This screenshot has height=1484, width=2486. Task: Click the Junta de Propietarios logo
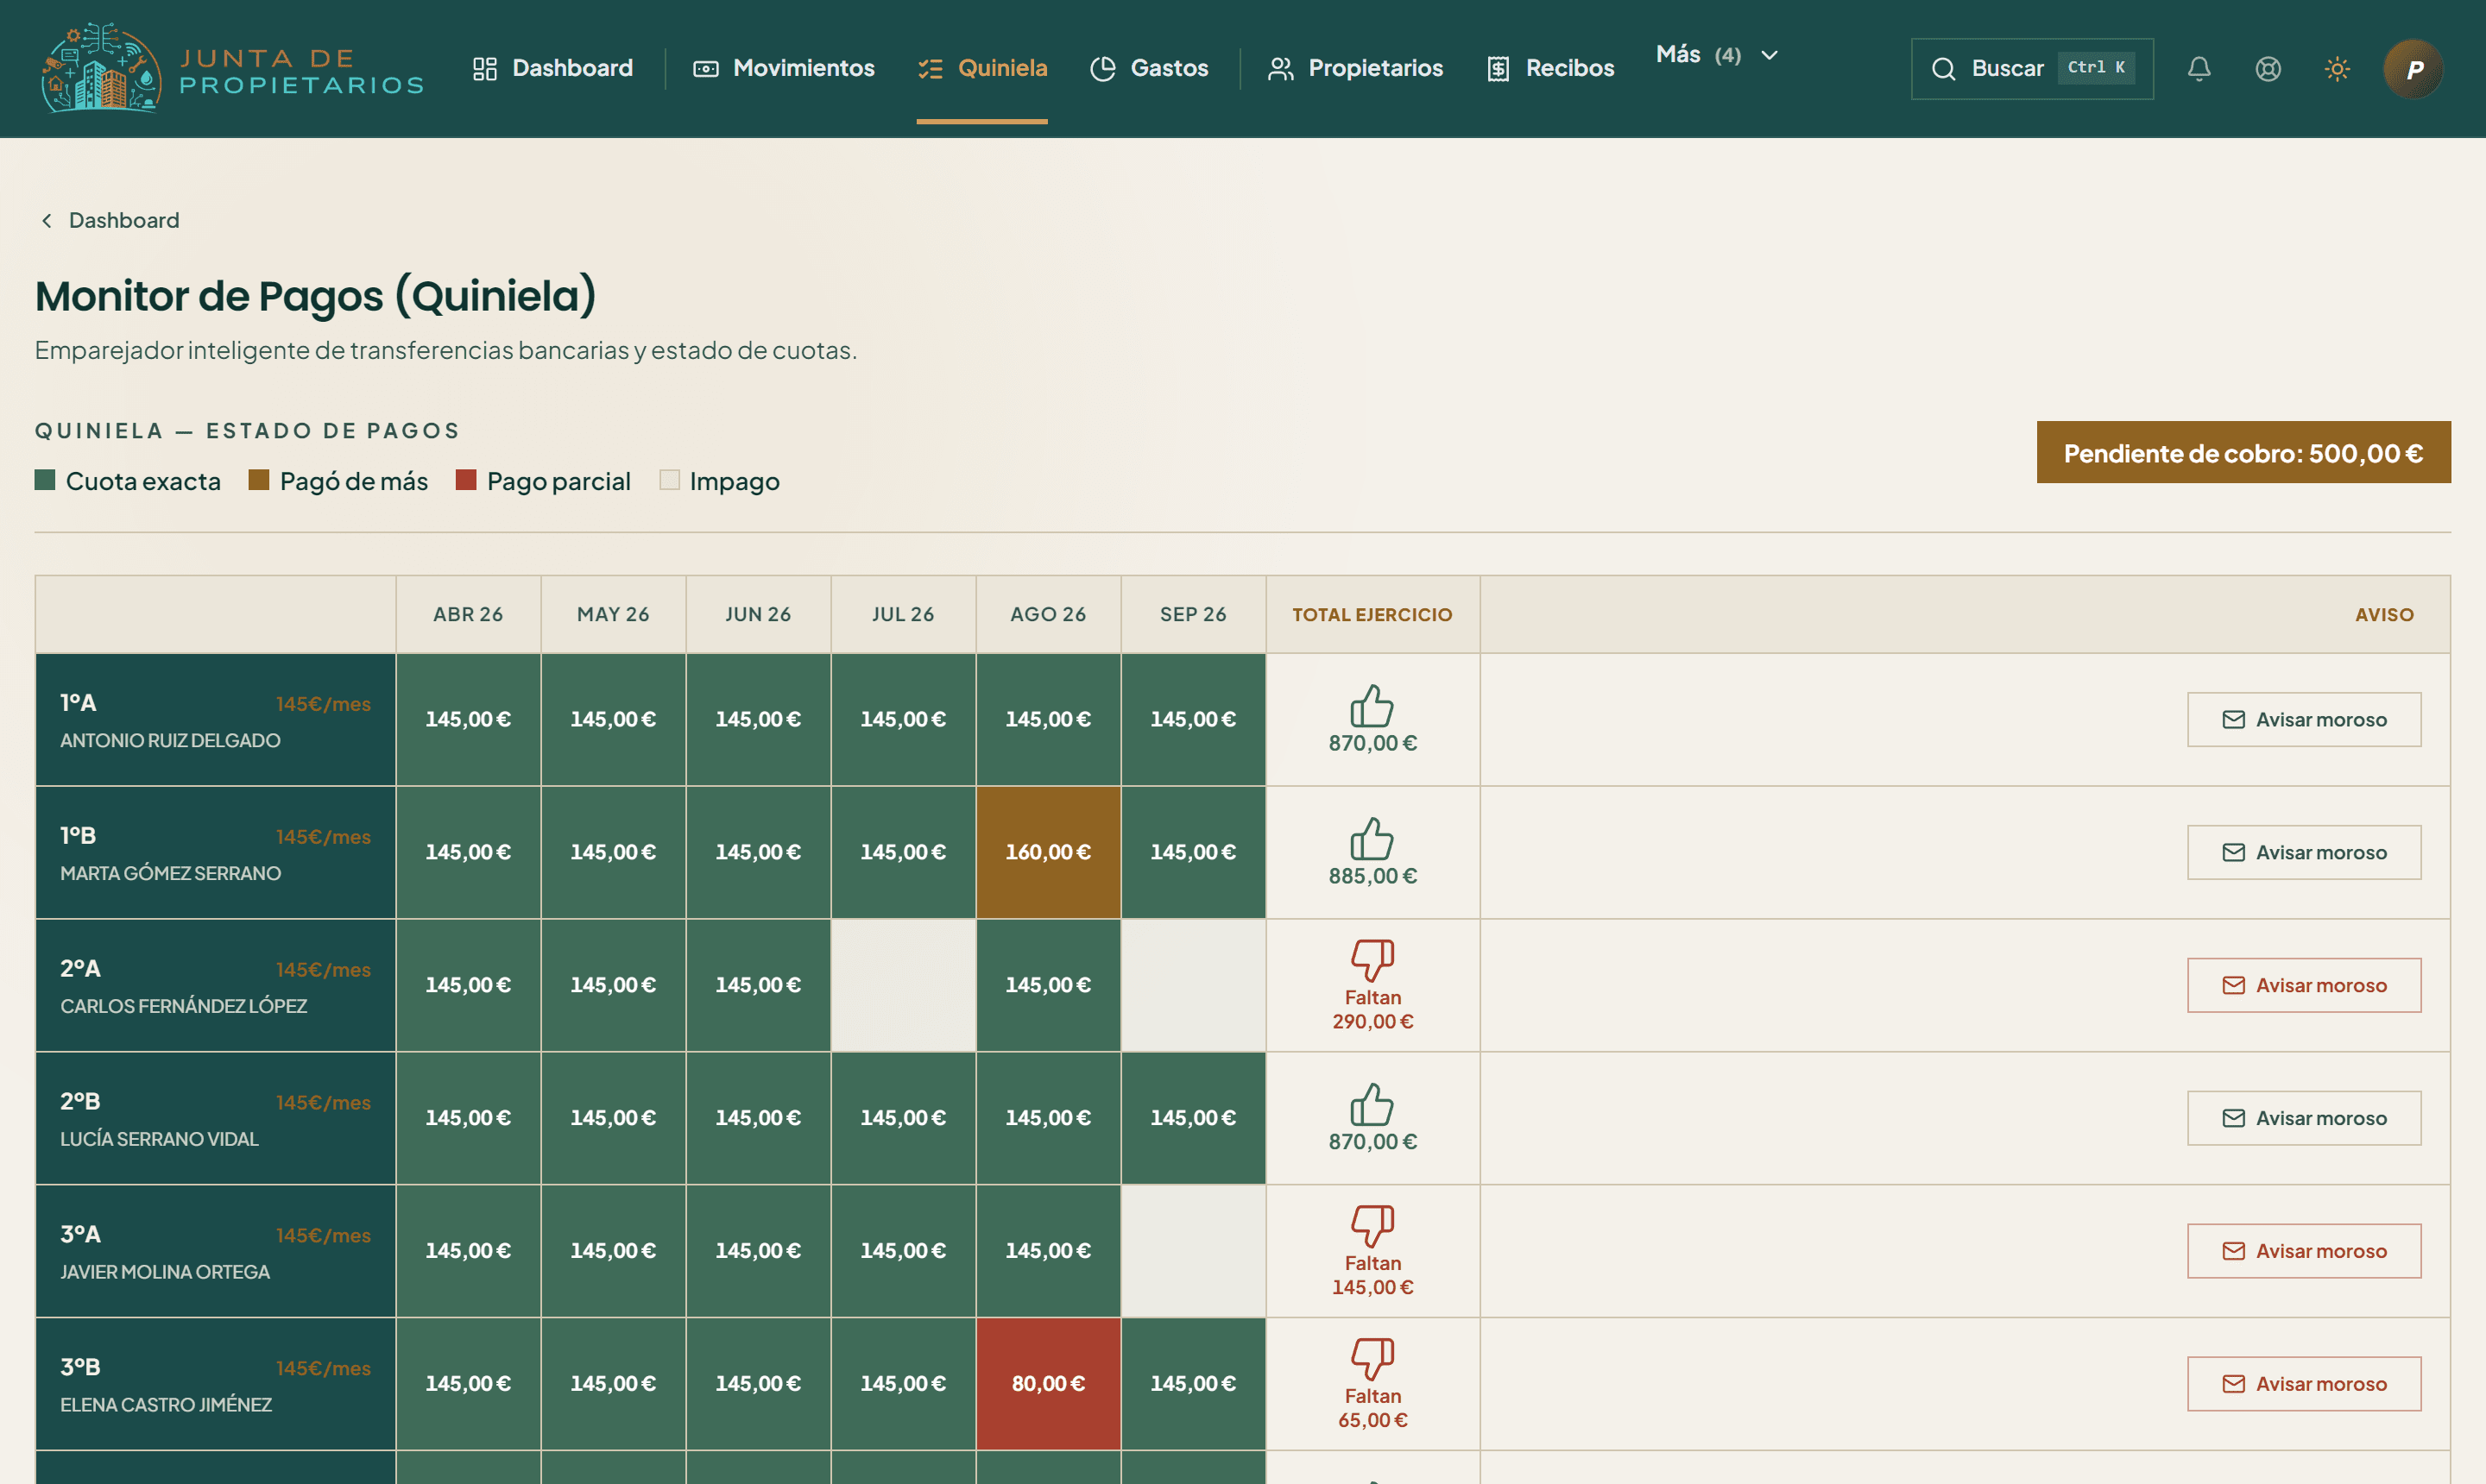pyautogui.click(x=232, y=68)
